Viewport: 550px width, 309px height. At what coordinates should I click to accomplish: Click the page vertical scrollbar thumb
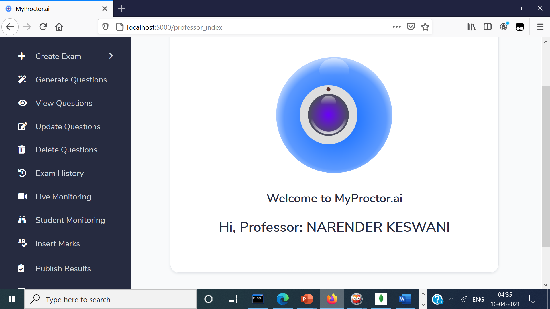point(545,166)
